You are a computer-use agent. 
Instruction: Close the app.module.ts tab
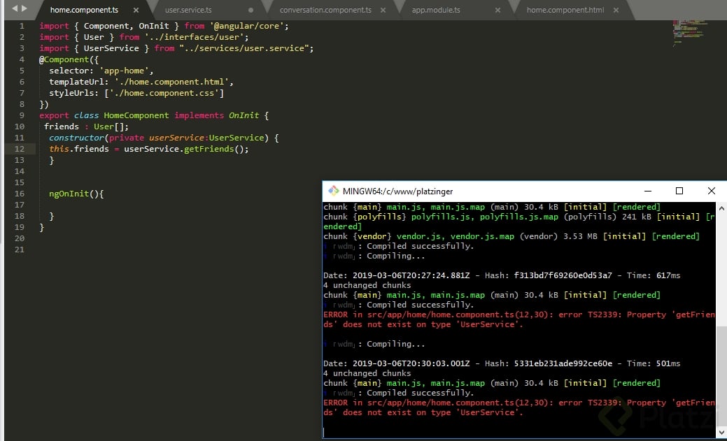point(497,10)
